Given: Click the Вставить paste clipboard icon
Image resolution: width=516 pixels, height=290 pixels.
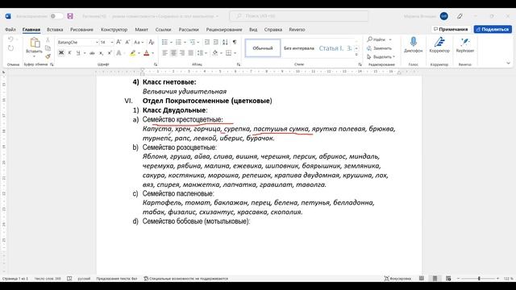Looking at the screenshot, I should pos(34,43).
